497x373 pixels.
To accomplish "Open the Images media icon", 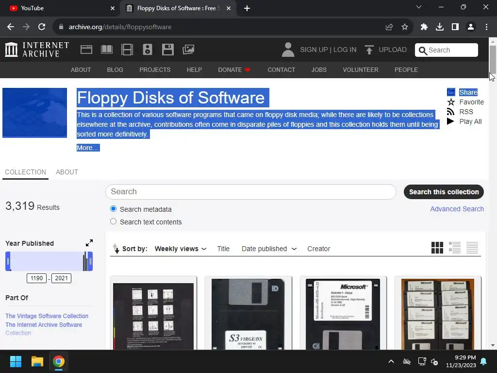I will pos(188,50).
